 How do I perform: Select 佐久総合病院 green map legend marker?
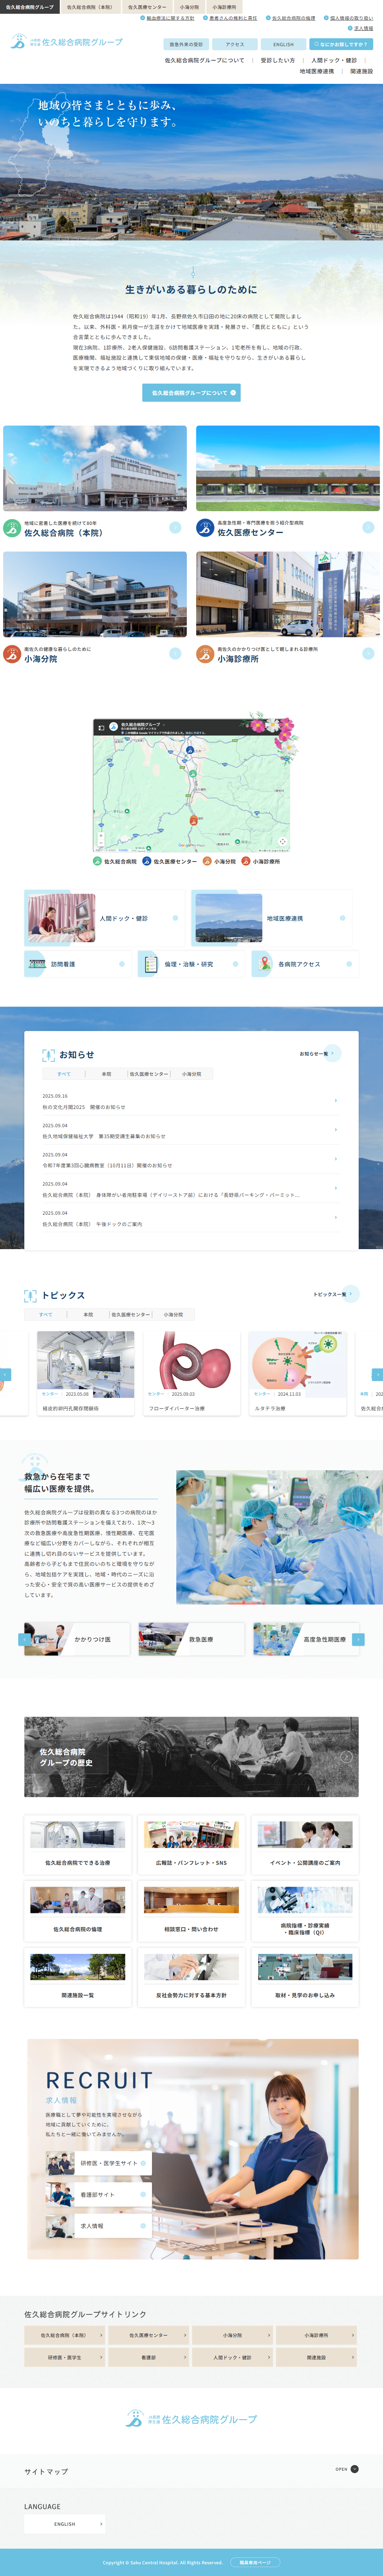point(115,861)
